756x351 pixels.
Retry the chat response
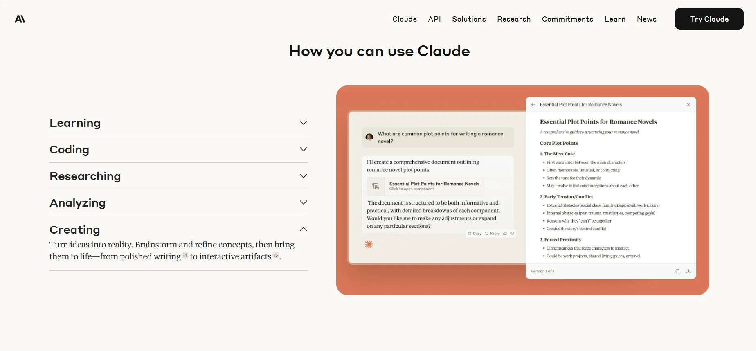point(492,234)
